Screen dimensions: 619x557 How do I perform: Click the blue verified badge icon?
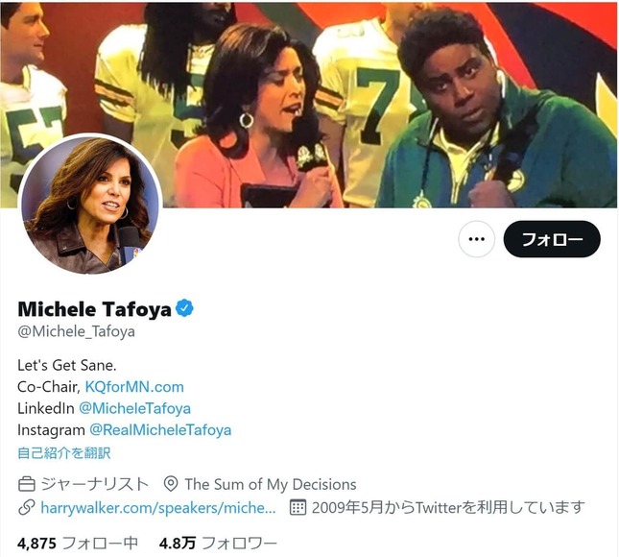[184, 308]
